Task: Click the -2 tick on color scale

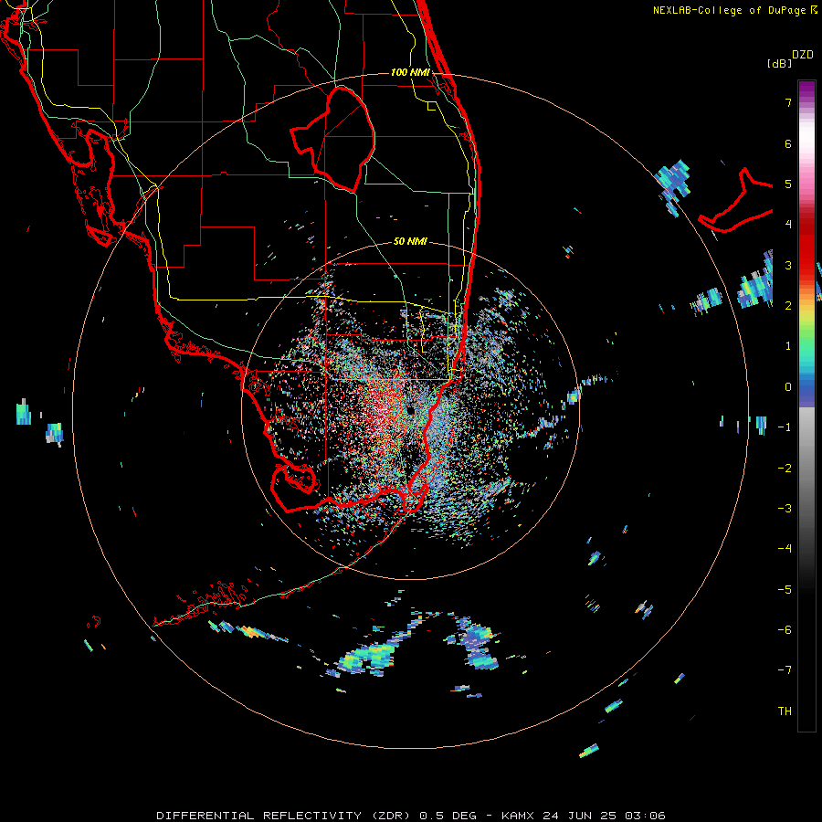Action: click(785, 469)
